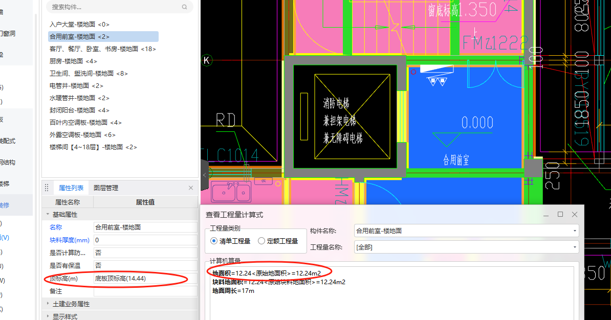Click the 消防电梯 elevator shaft symbol
Image resolution: width=611 pixels, height=320 pixels.
352,117
